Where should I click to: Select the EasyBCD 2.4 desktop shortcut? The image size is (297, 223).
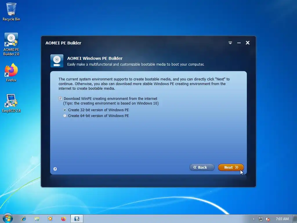click(x=11, y=103)
